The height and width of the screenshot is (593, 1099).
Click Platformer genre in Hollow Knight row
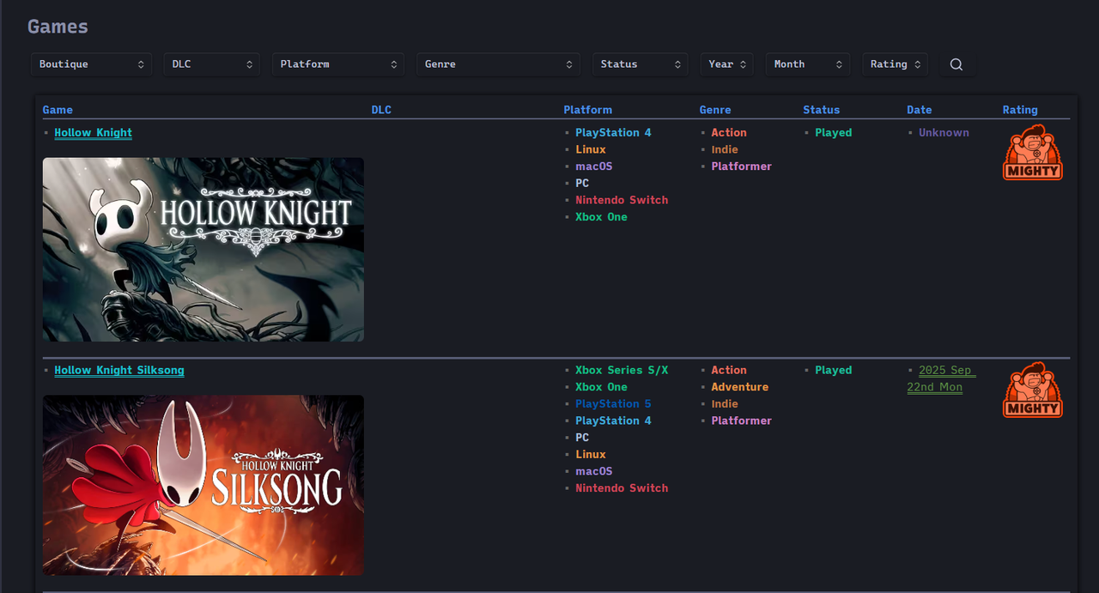coord(741,166)
